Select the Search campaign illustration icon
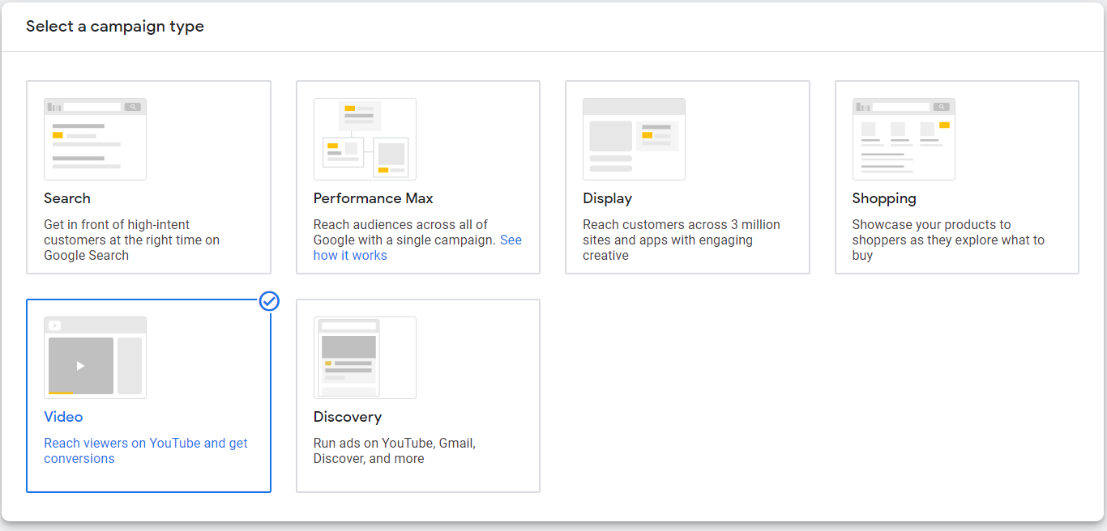 point(95,139)
